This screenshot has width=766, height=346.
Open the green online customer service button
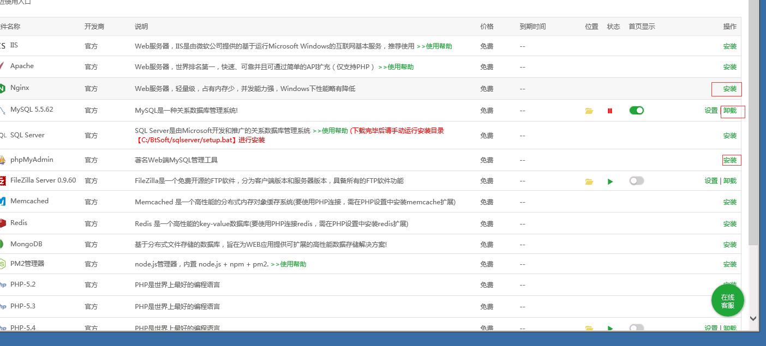point(727,301)
